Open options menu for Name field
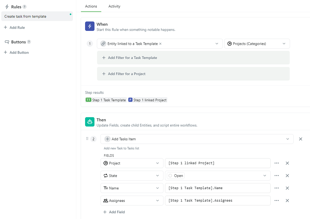The width and height of the screenshot is (310, 219). pyautogui.click(x=276, y=188)
